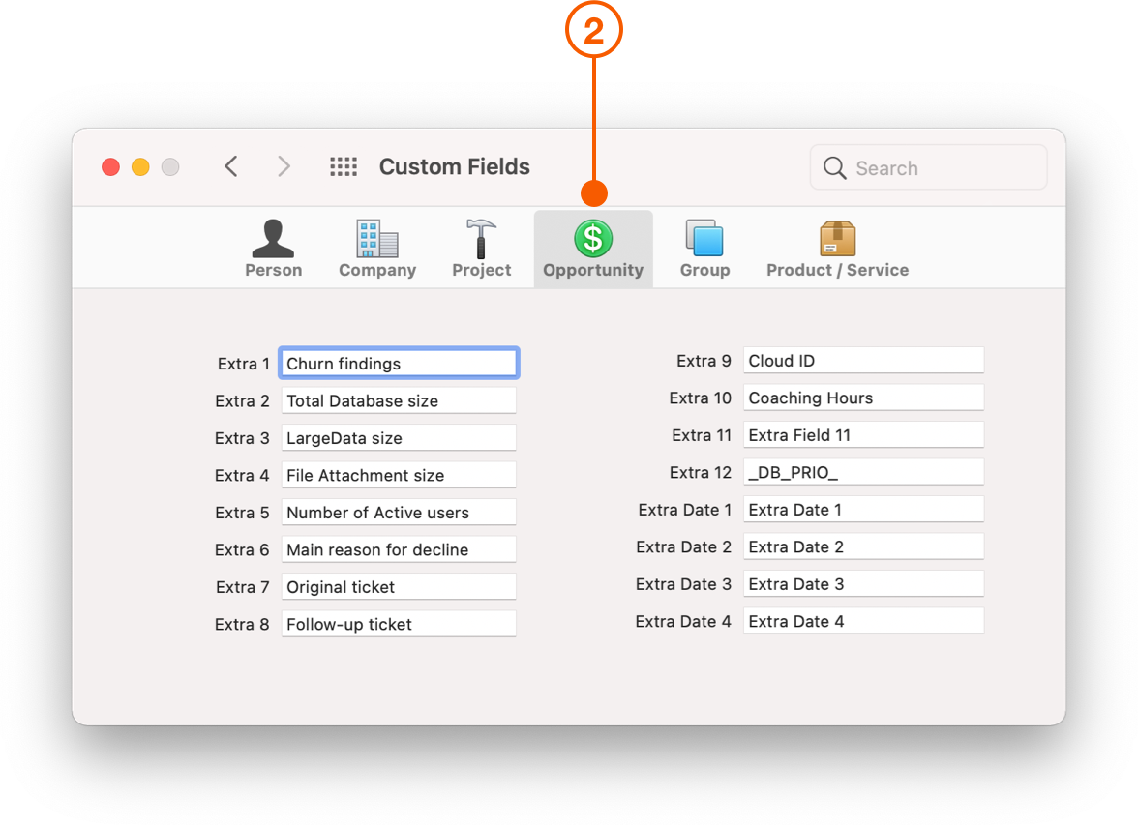This screenshot has height=826, width=1138.
Task: Minimize the Custom Fields window
Action: click(x=141, y=167)
